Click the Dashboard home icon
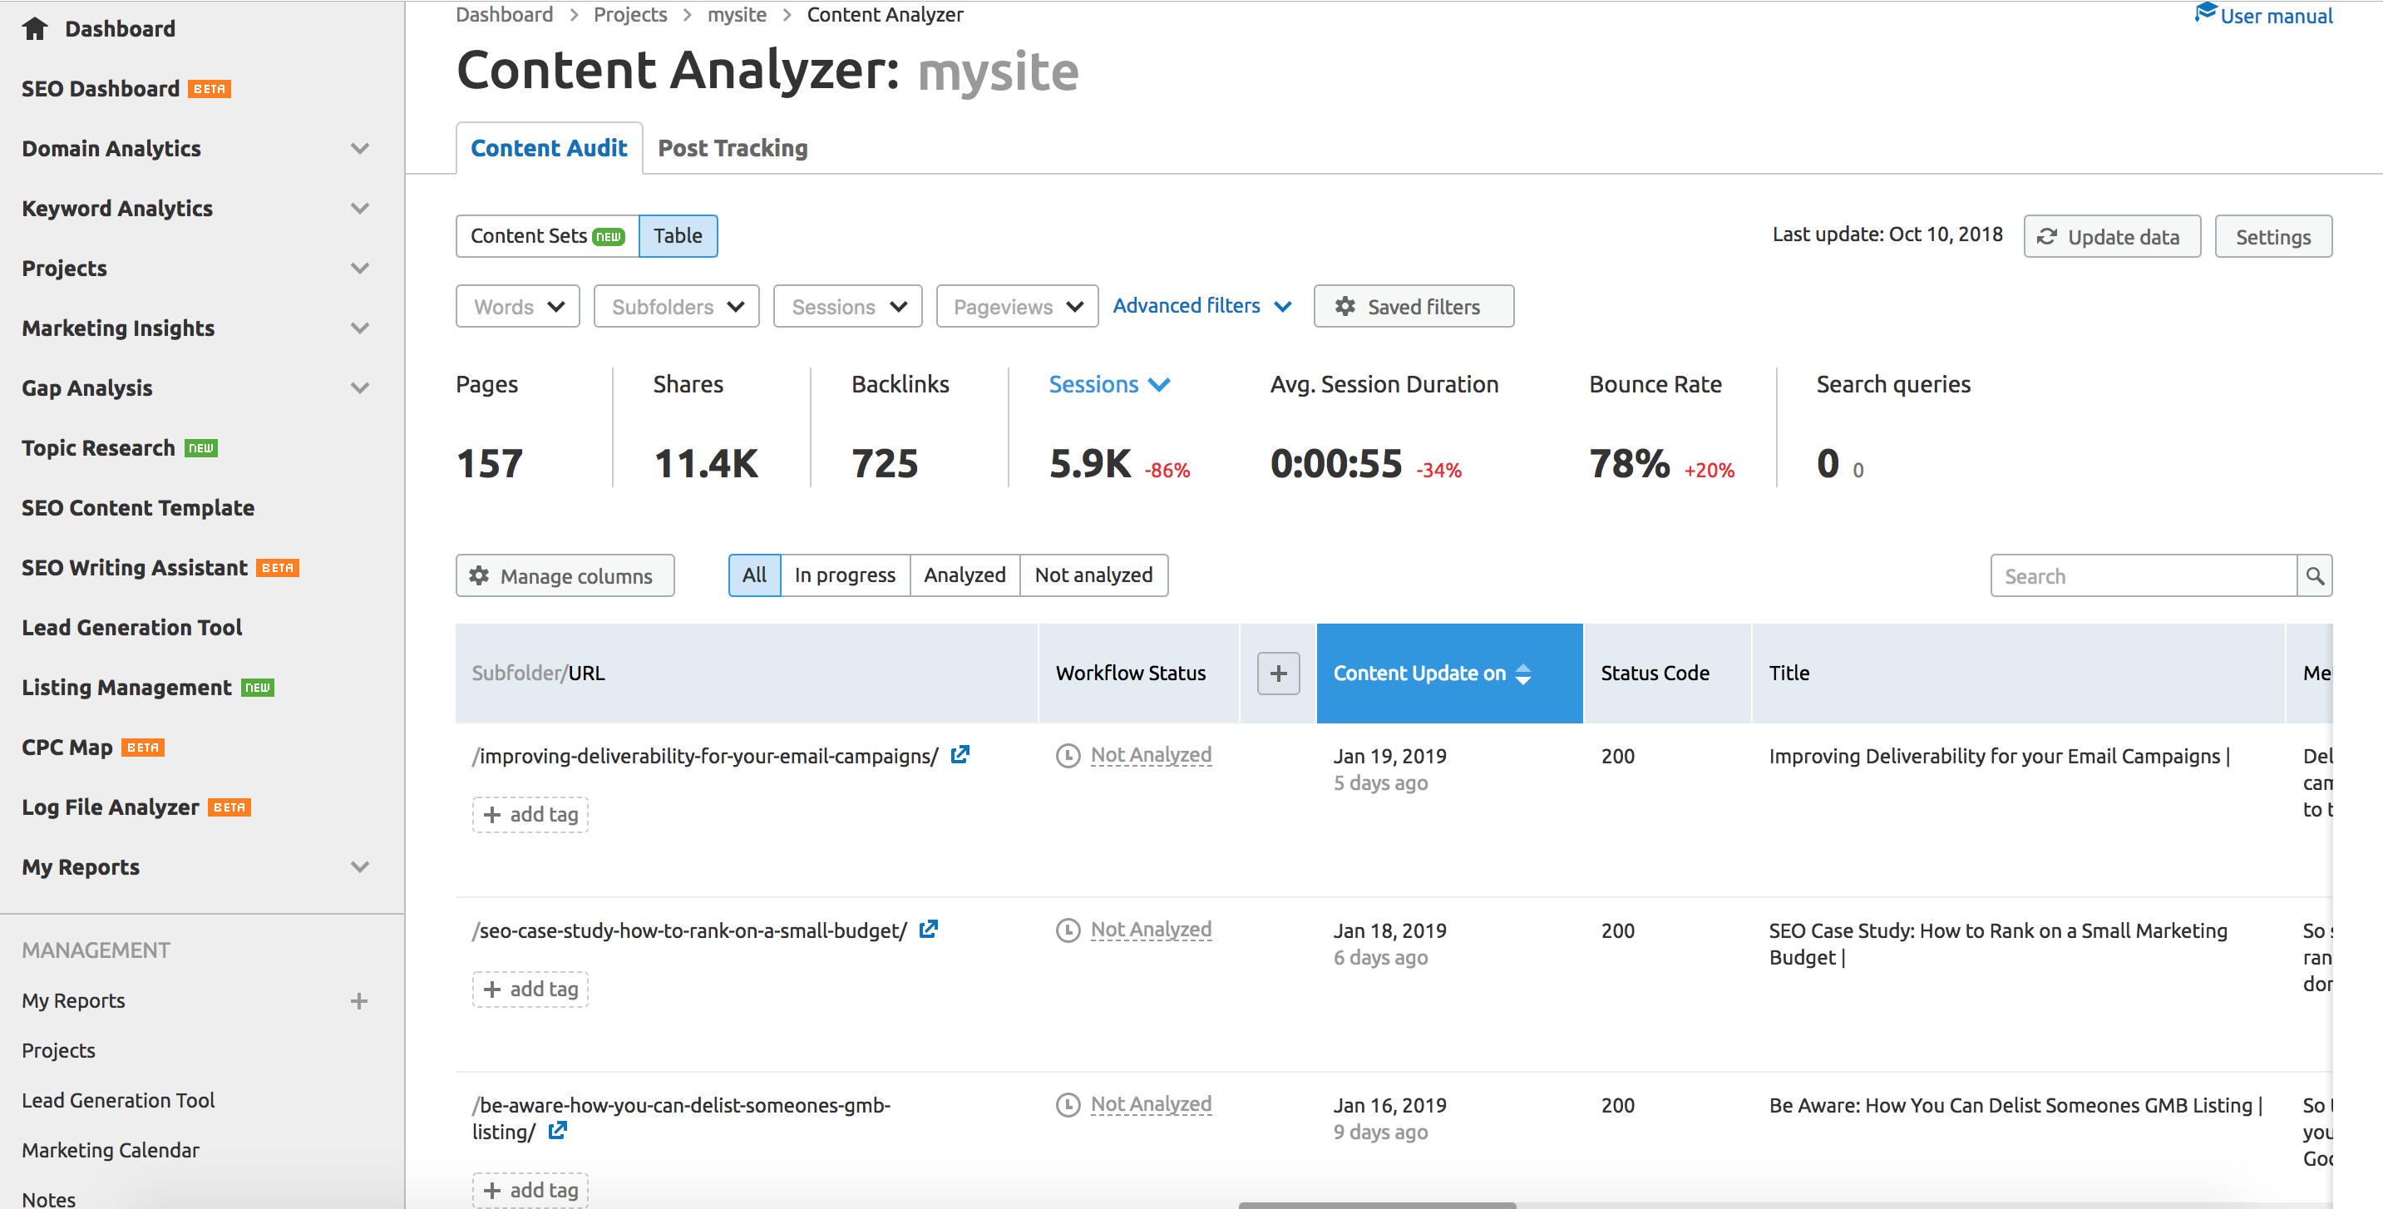Screen dimensions: 2383x1209 (x=34, y=28)
